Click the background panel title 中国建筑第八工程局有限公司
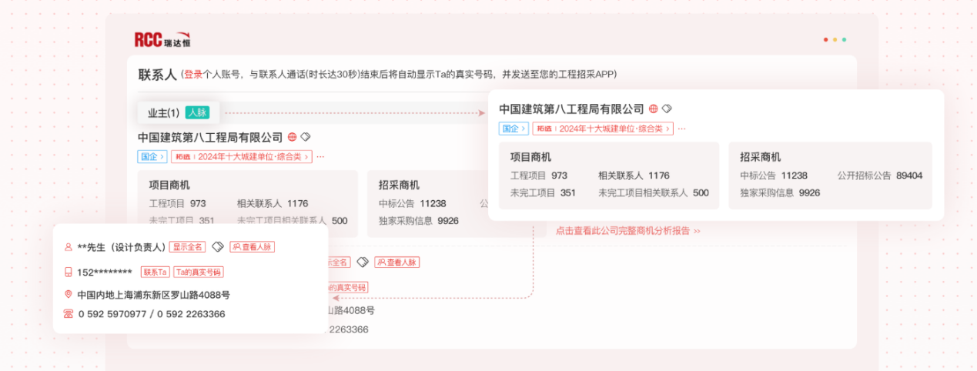The width and height of the screenshot is (977, 371). tap(210, 138)
